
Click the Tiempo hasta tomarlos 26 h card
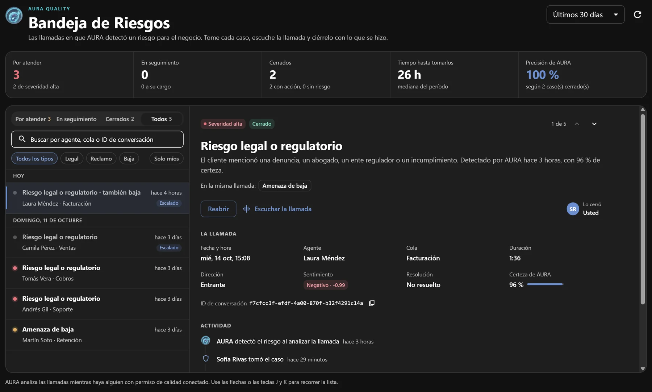[454, 75]
